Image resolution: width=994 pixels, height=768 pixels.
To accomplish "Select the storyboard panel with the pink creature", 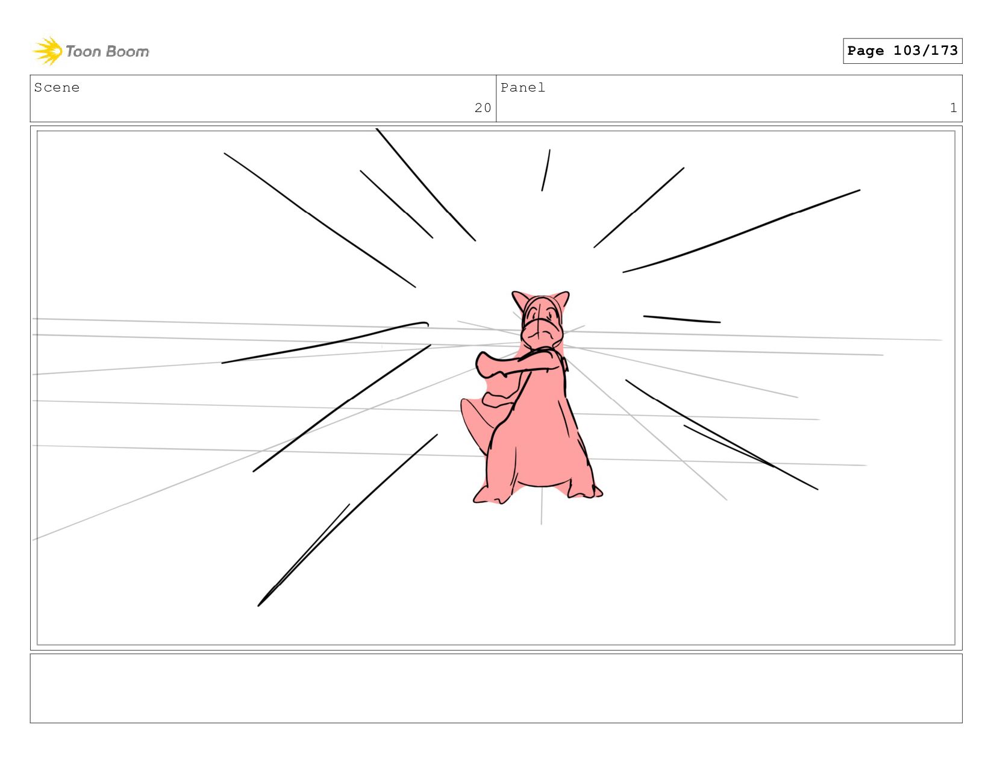I will tap(496, 388).
